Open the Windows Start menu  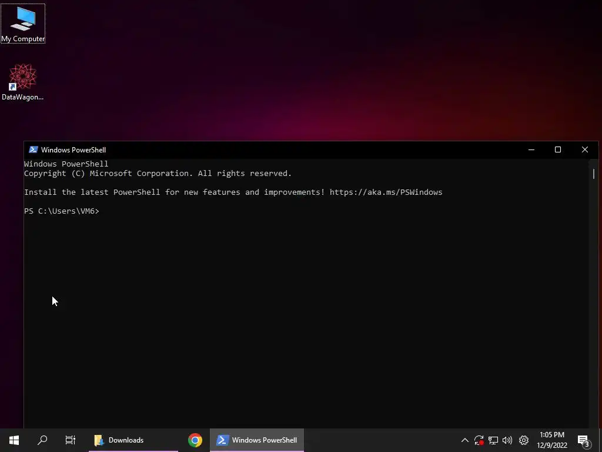click(x=14, y=440)
